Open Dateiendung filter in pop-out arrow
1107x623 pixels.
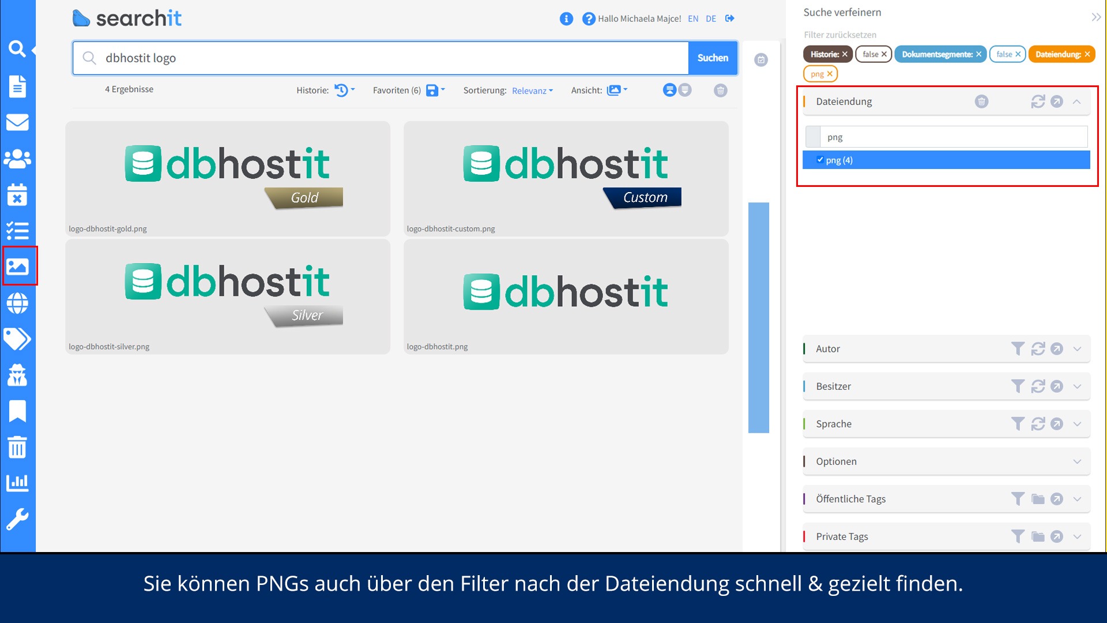coord(1056,102)
